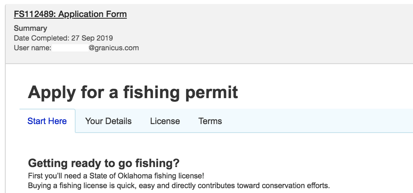Click the State of Oklahoma license sentence
413x193 pixels.
(116, 176)
